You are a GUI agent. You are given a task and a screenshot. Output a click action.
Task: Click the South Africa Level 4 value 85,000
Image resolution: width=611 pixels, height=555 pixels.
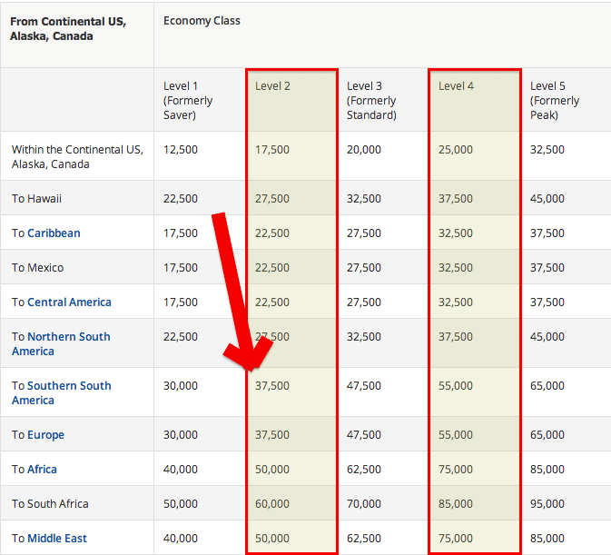(x=456, y=504)
